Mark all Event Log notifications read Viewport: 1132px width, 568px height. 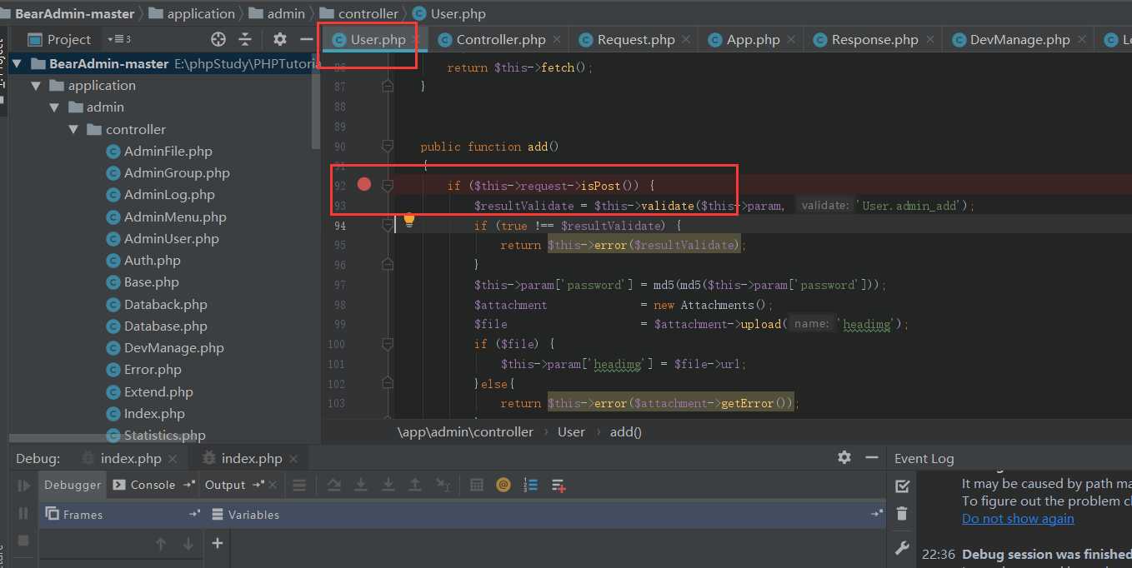point(902,486)
